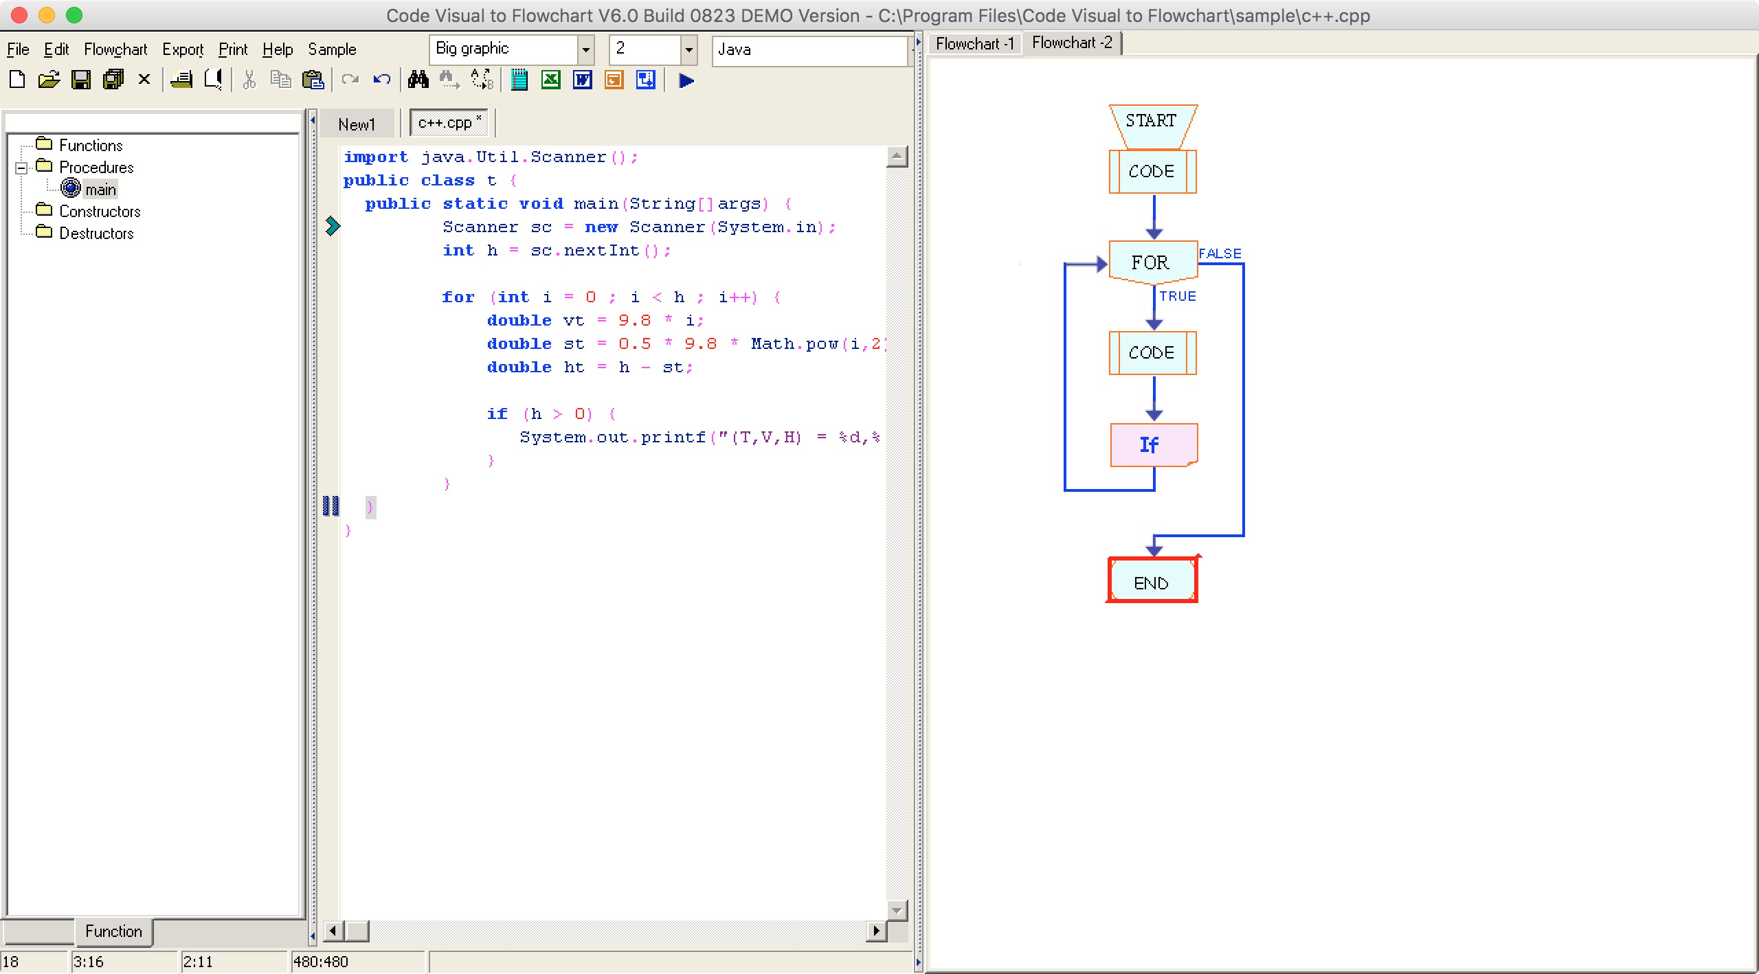
Task: Click the Print Preview page icon
Action: coord(214,80)
